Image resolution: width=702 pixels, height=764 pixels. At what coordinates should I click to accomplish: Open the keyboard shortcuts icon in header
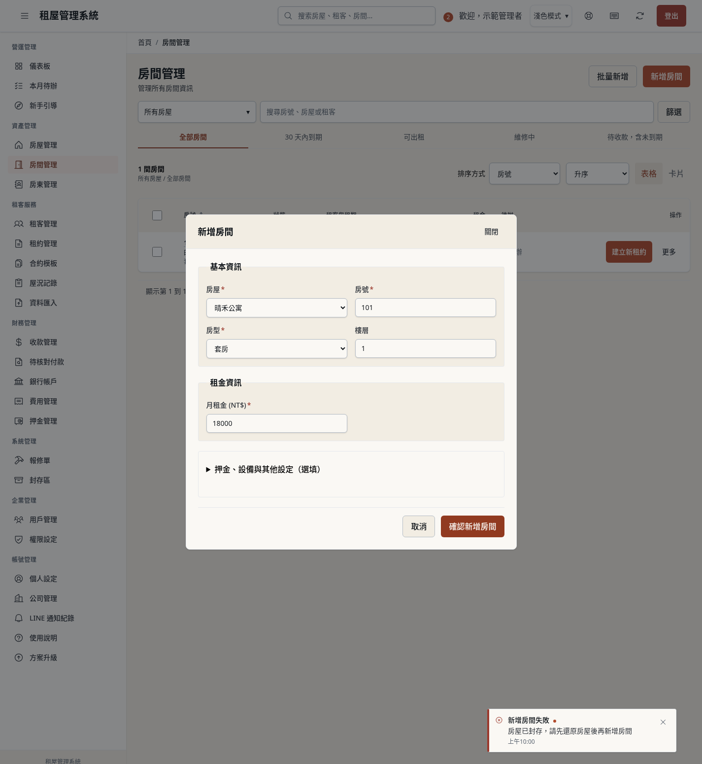[614, 16]
